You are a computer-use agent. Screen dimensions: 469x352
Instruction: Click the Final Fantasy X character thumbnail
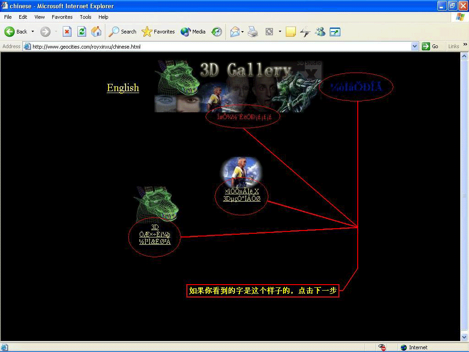click(241, 171)
